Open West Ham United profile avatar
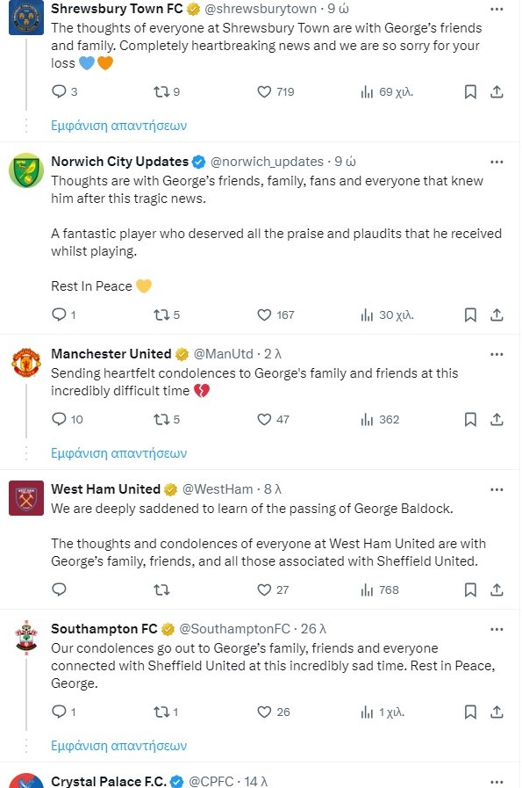522x788 pixels. point(26,498)
